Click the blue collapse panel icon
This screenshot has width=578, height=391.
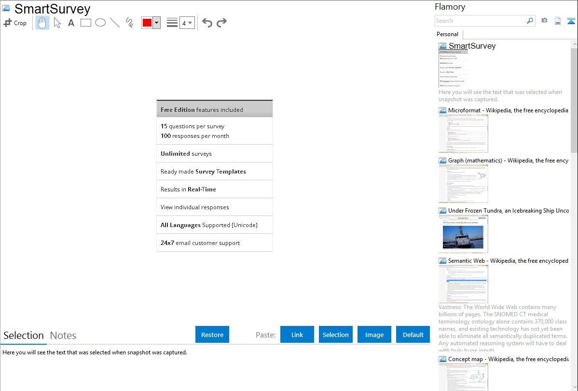pyautogui.click(x=571, y=21)
